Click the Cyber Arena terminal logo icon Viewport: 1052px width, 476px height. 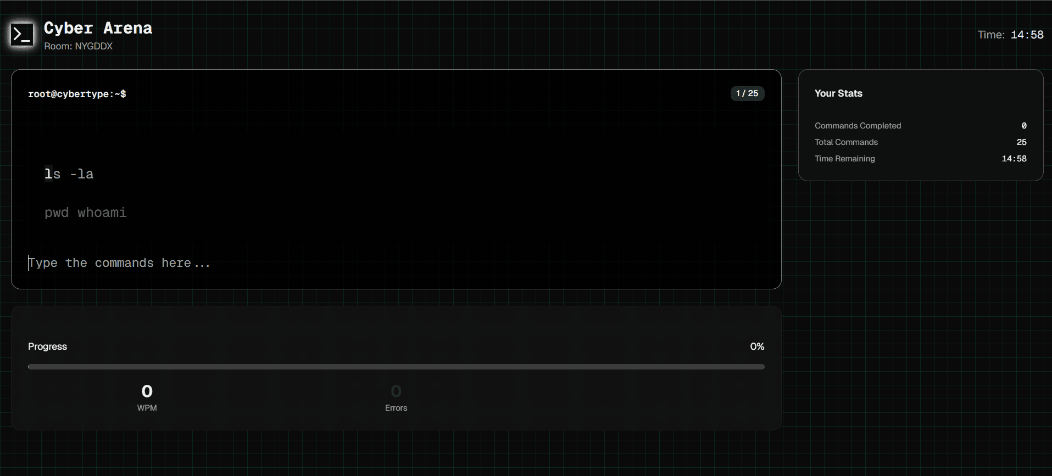(x=23, y=35)
